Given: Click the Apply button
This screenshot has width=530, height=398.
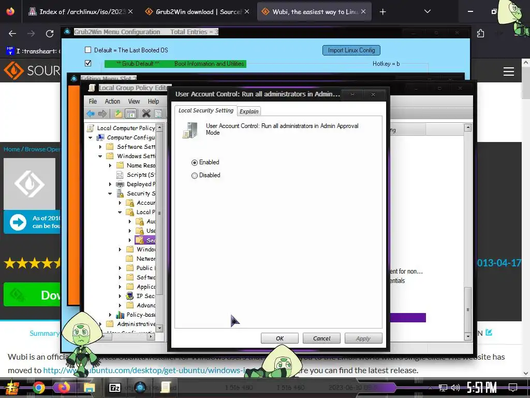Looking at the screenshot, I should (x=363, y=338).
